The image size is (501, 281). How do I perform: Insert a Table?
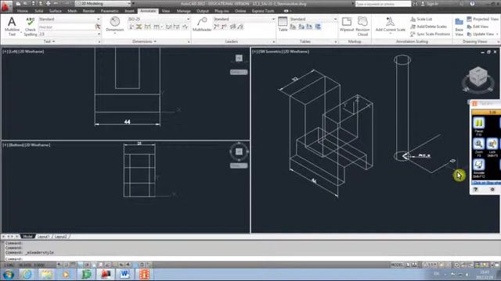pos(283,24)
